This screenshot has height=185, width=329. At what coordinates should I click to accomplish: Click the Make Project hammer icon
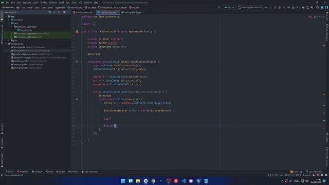pyautogui.click(x=220, y=7)
